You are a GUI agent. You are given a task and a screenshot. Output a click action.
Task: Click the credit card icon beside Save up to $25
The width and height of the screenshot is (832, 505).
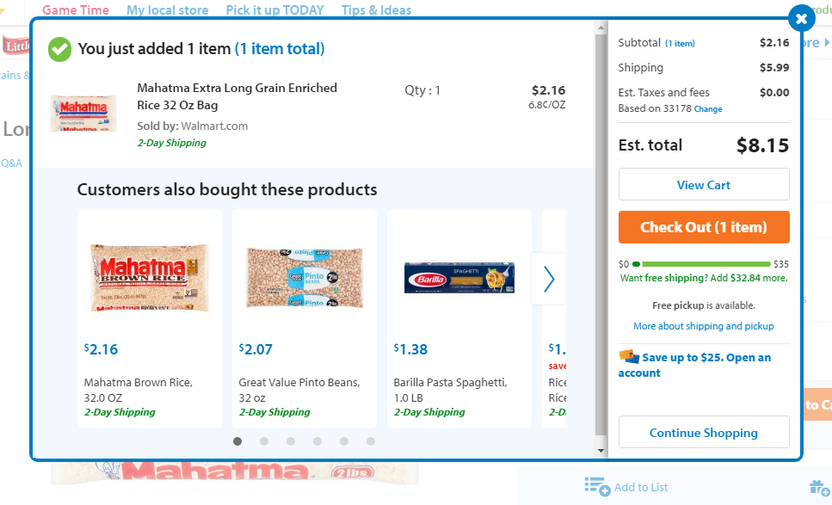628,356
